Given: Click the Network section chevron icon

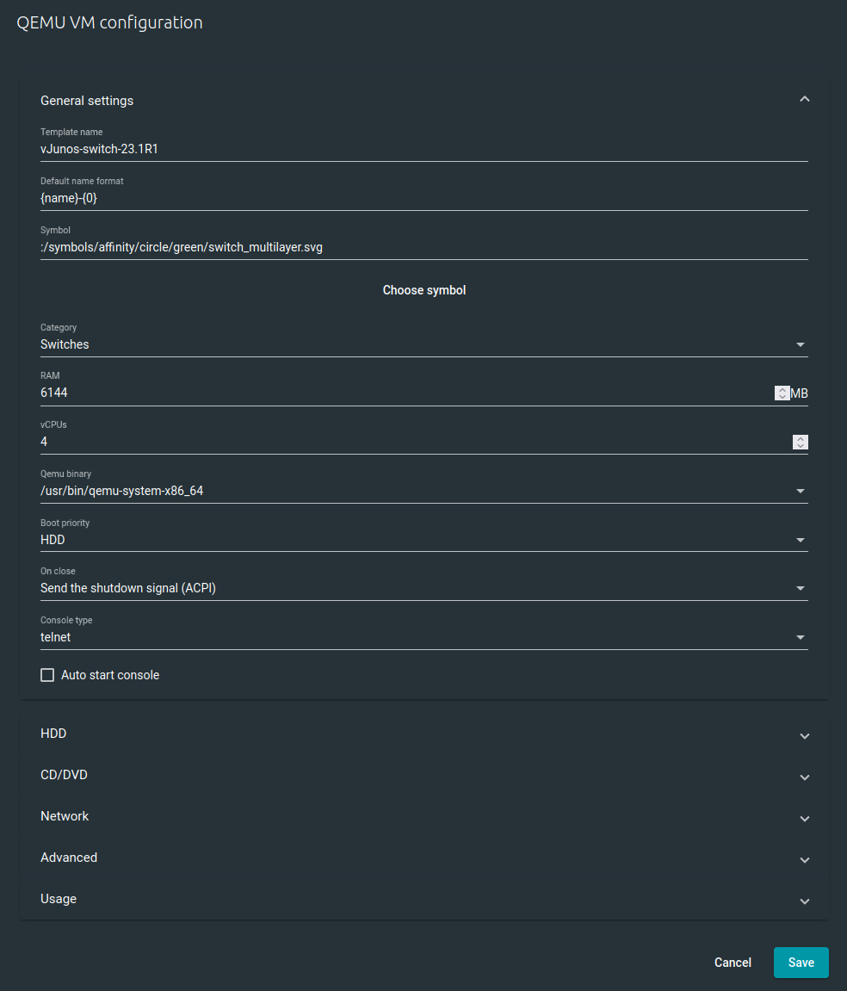Looking at the screenshot, I should (804, 819).
